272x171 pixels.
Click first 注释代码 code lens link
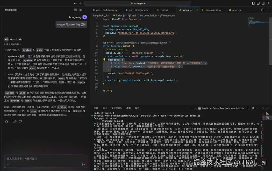120,43
